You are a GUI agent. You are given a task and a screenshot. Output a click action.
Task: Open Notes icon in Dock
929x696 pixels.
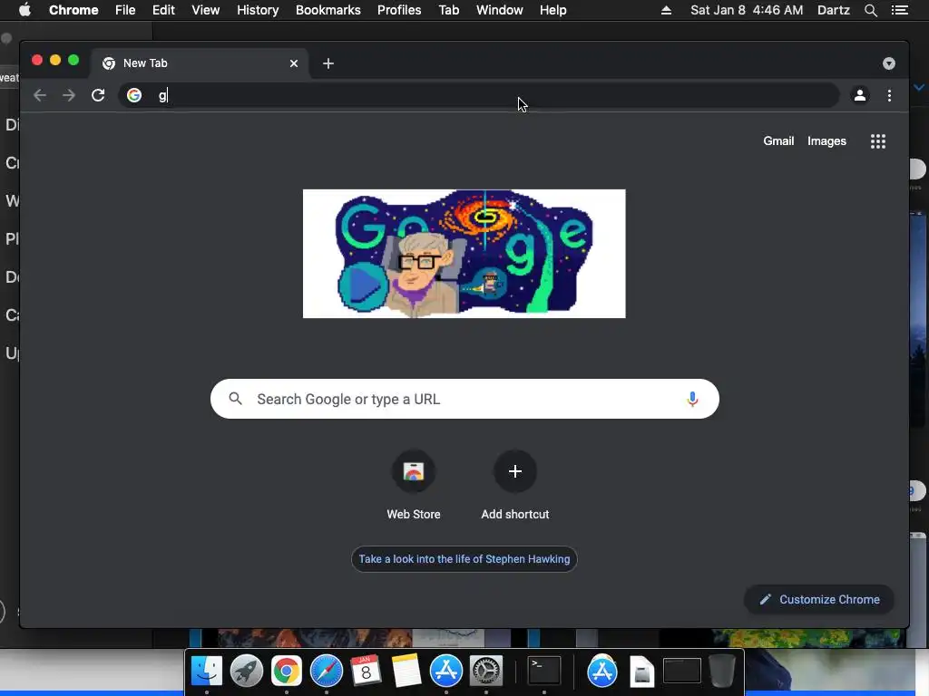coord(406,672)
